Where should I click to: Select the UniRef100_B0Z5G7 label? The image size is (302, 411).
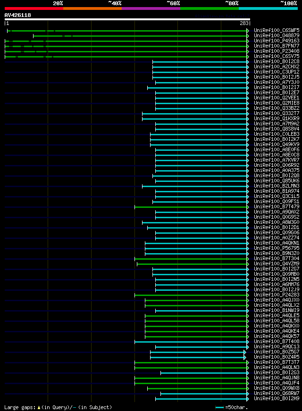tap(277, 352)
